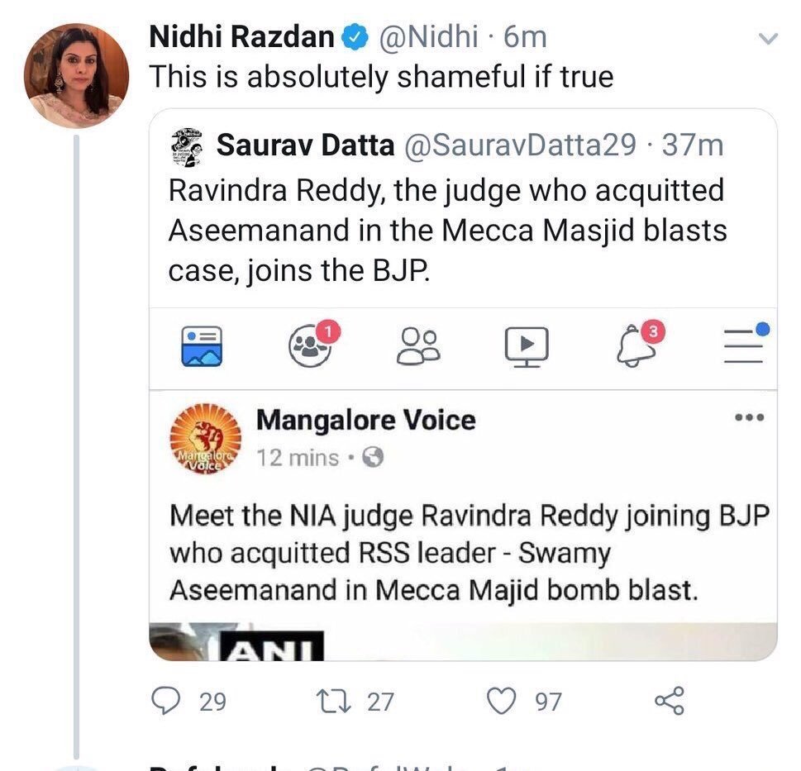The image size is (801, 771).
Task: Click the Nidhi Razdan display name
Action: click(x=241, y=36)
